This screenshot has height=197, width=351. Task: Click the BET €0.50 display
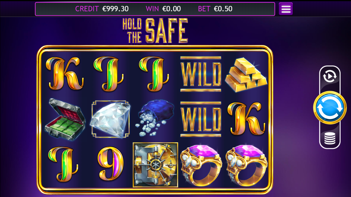coord(215,9)
